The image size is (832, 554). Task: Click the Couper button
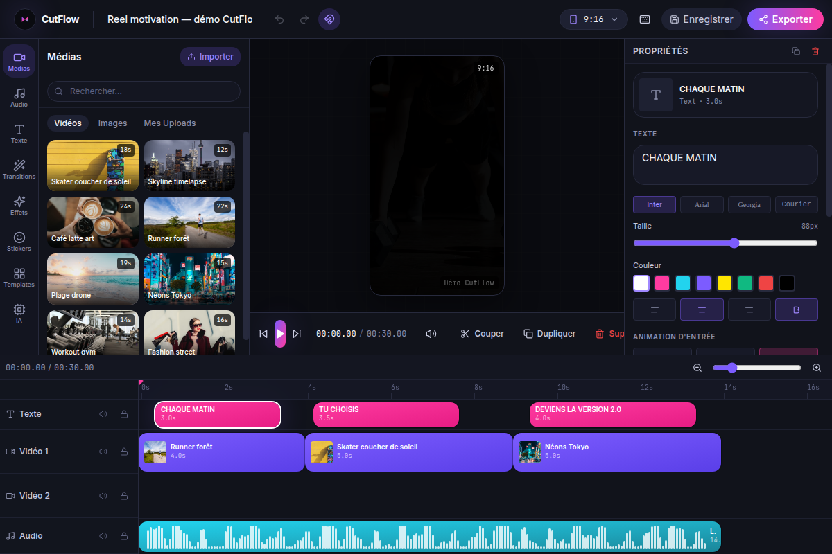pos(482,334)
